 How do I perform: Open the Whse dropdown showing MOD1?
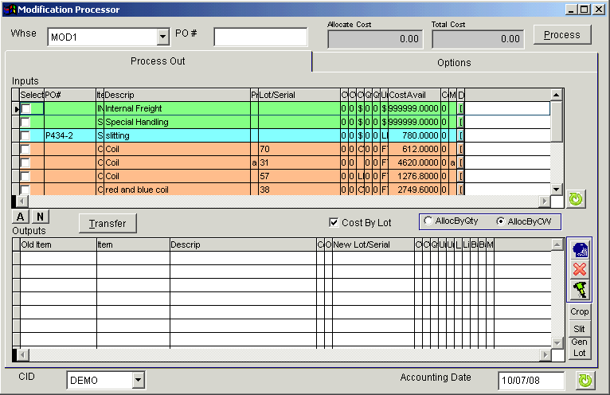[162, 37]
